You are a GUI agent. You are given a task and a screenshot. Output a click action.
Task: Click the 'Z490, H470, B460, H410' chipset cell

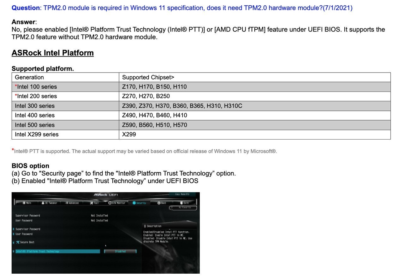tap(255, 115)
